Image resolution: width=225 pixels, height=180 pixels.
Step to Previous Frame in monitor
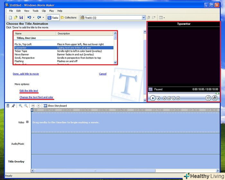(169, 98)
